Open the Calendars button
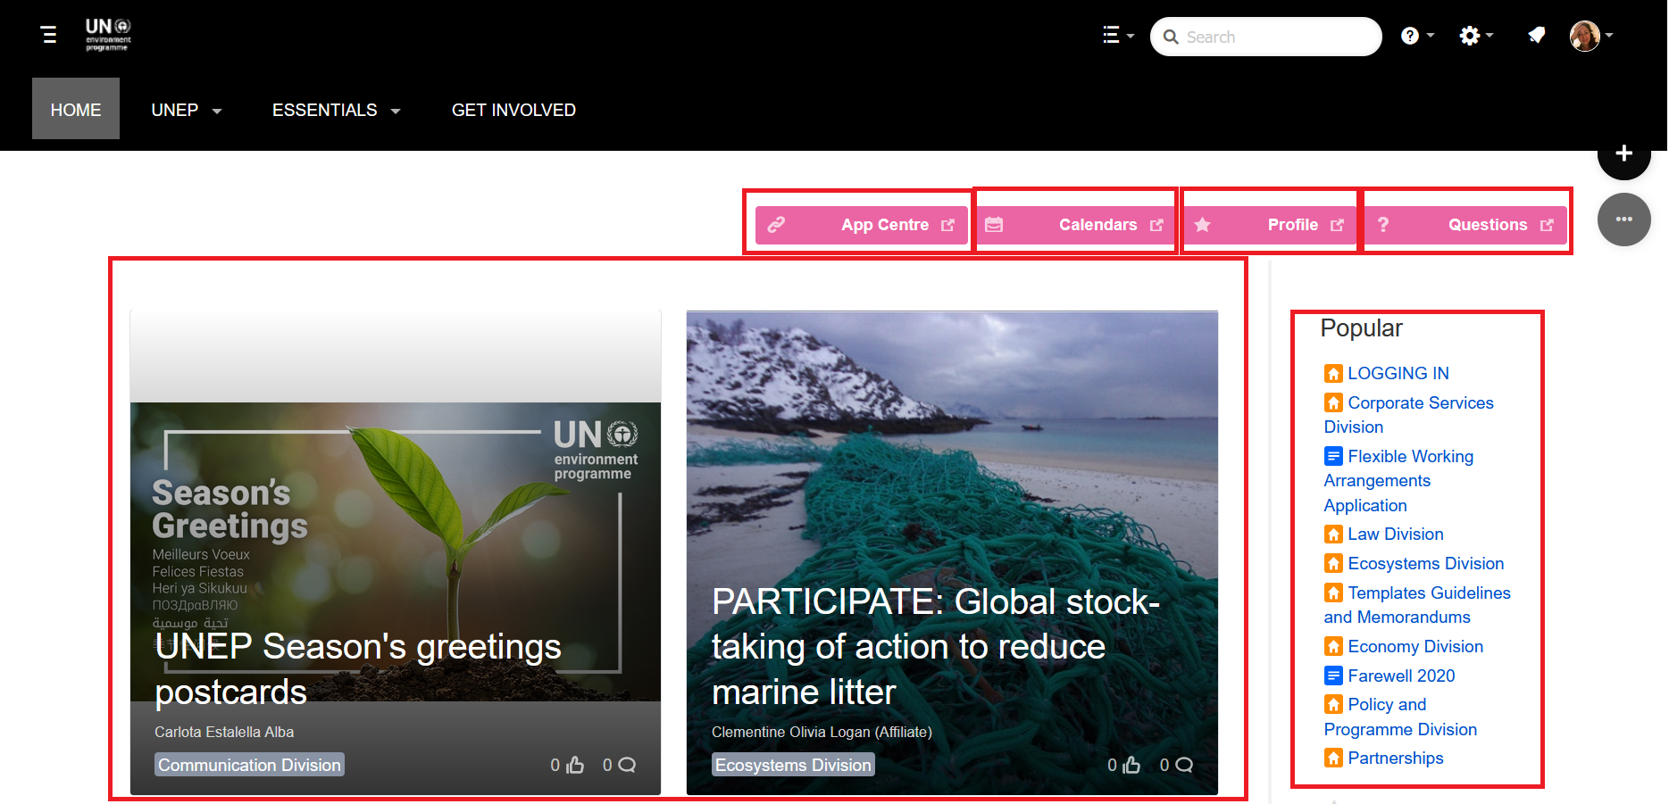1669x804 pixels. (x=1075, y=225)
